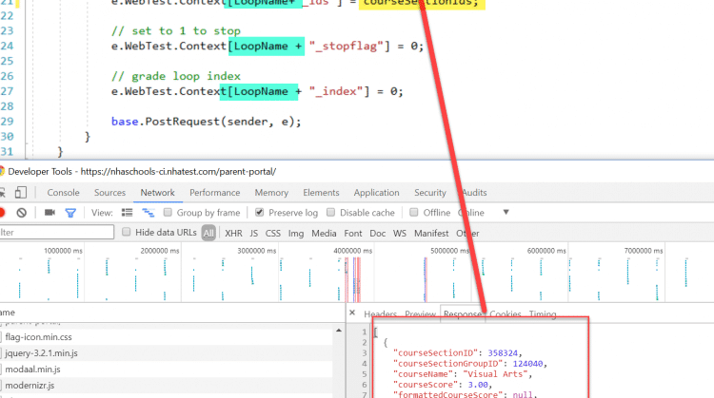Viewport: 714px width, 398px height.
Task: Uncheck Preserve log checkbox
Action: (x=260, y=212)
